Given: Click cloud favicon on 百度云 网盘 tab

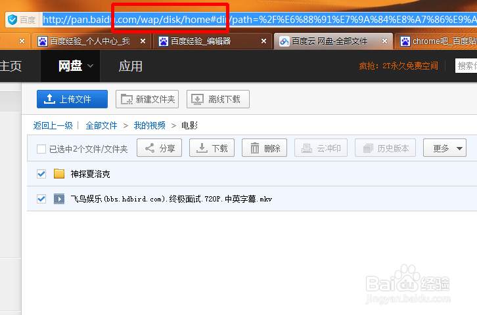Looking at the screenshot, I should 284,41.
